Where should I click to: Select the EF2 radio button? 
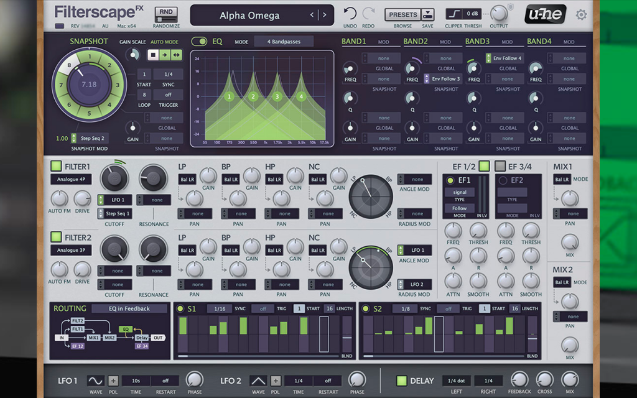coord(503,180)
